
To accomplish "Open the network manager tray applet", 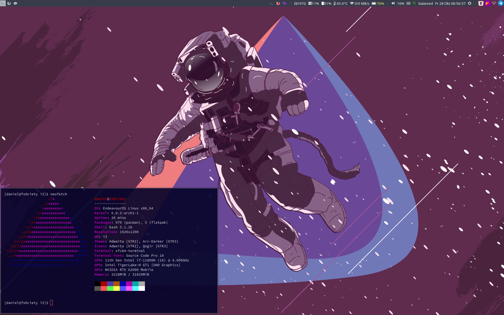I will click(494, 3).
